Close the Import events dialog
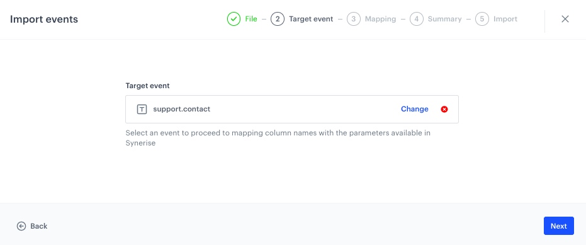This screenshot has height=245, width=586. pyautogui.click(x=565, y=19)
